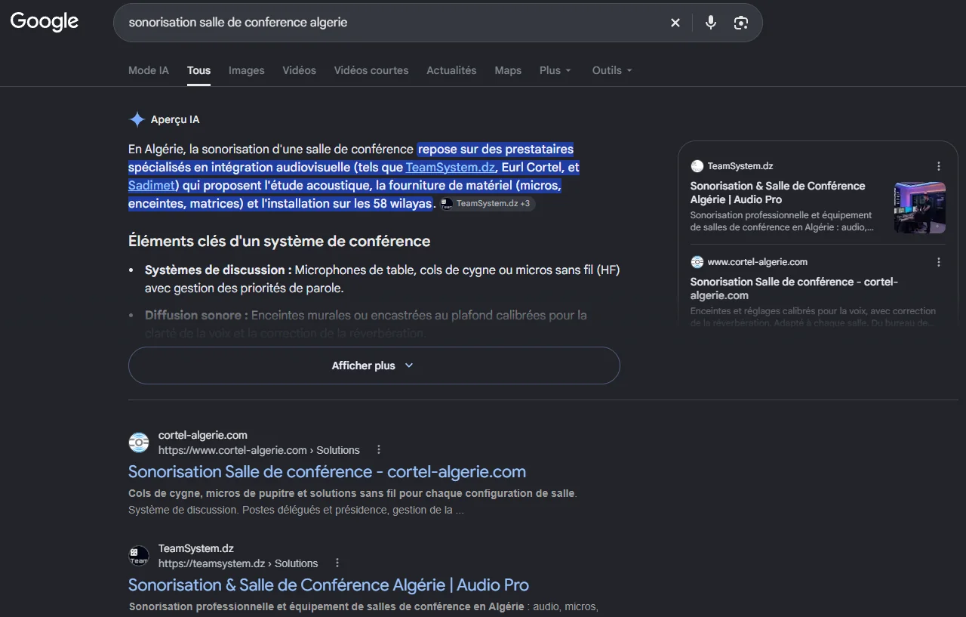Expand the Plus dropdown menu

coord(555,70)
